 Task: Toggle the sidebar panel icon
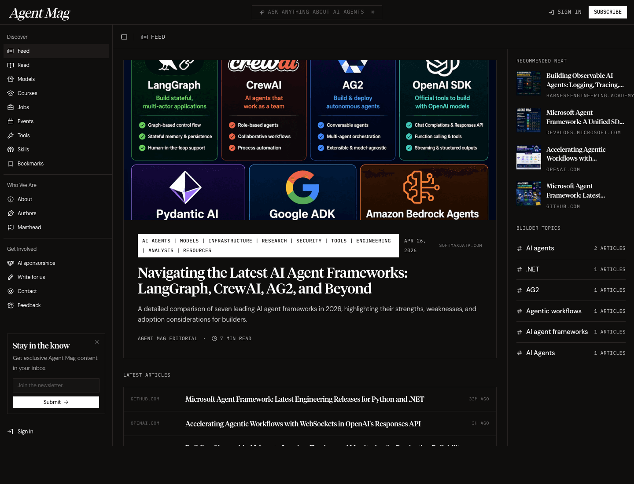[124, 37]
